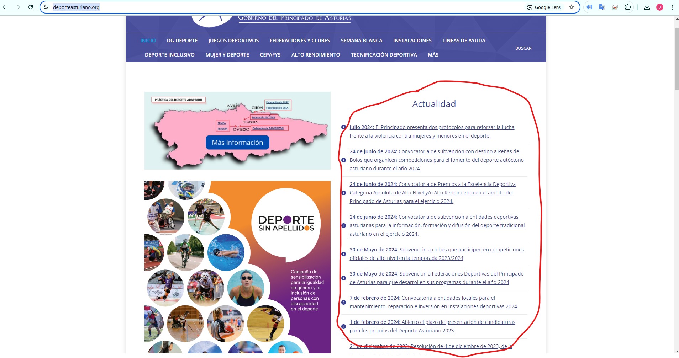Image resolution: width=679 pixels, height=358 pixels.
Task: Open TECNIFICACIÓN DEPORTIVA menu
Action: (384, 55)
